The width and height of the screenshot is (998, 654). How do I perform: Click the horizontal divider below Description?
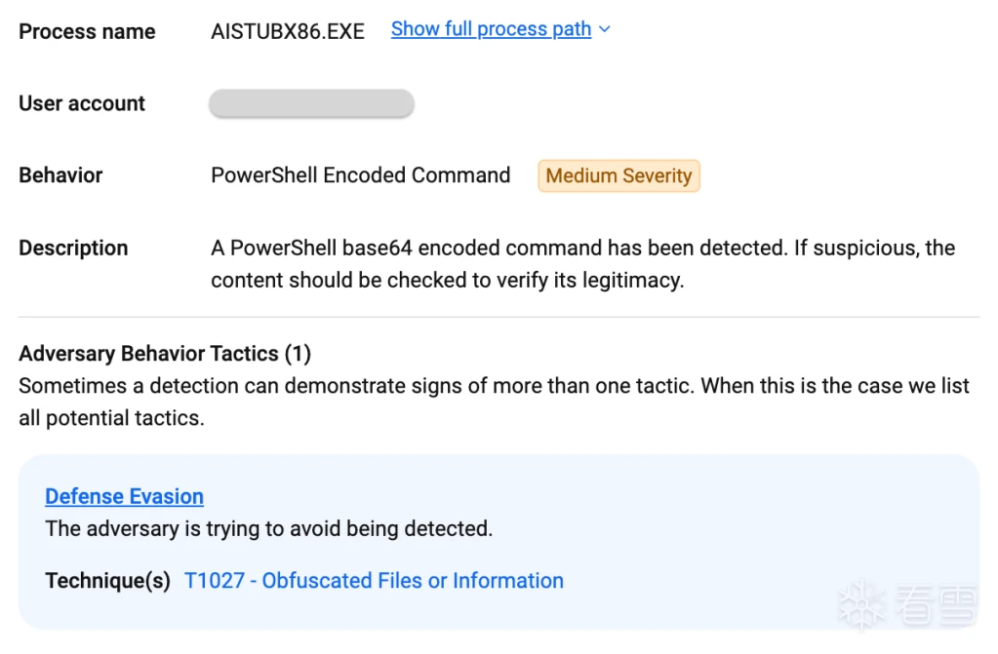499,317
